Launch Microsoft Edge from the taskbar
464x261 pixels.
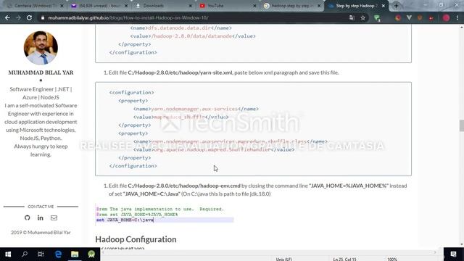point(58,254)
